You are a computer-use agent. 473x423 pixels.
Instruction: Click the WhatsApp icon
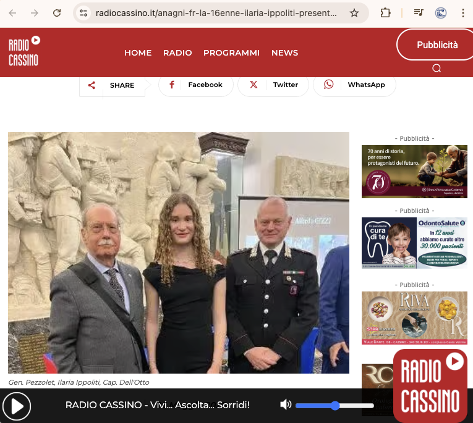tap(328, 85)
